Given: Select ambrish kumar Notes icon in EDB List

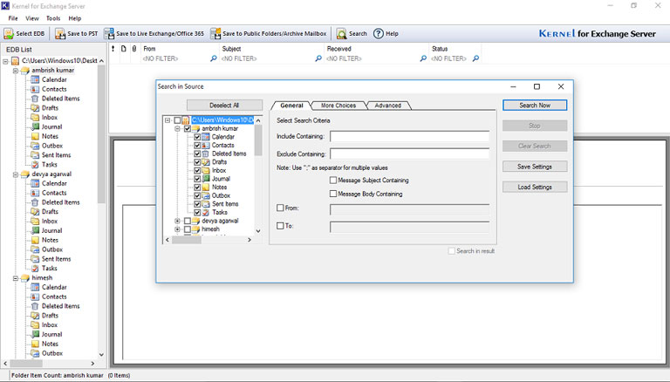Looking at the screenshot, I should click(35, 136).
